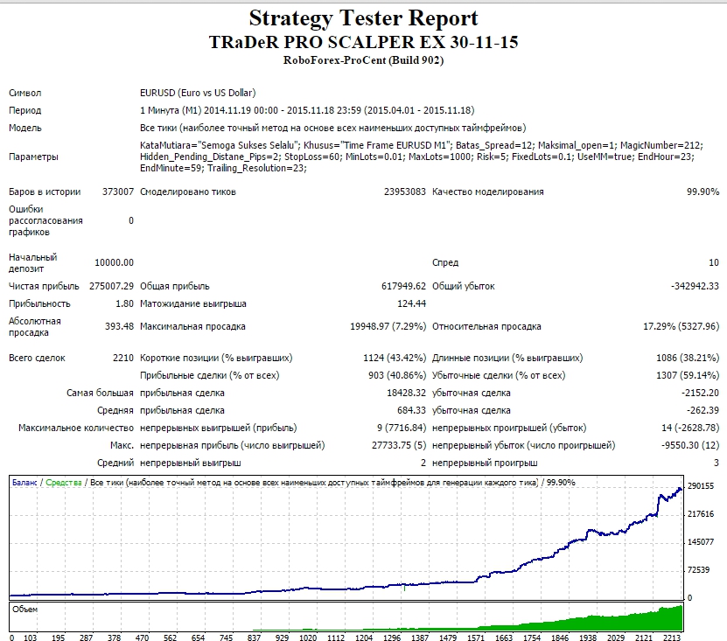Image resolution: width=727 pixels, height=641 pixels.
Task: Click consecutive wins value '9 (7716.84)'
Action: pos(401,428)
